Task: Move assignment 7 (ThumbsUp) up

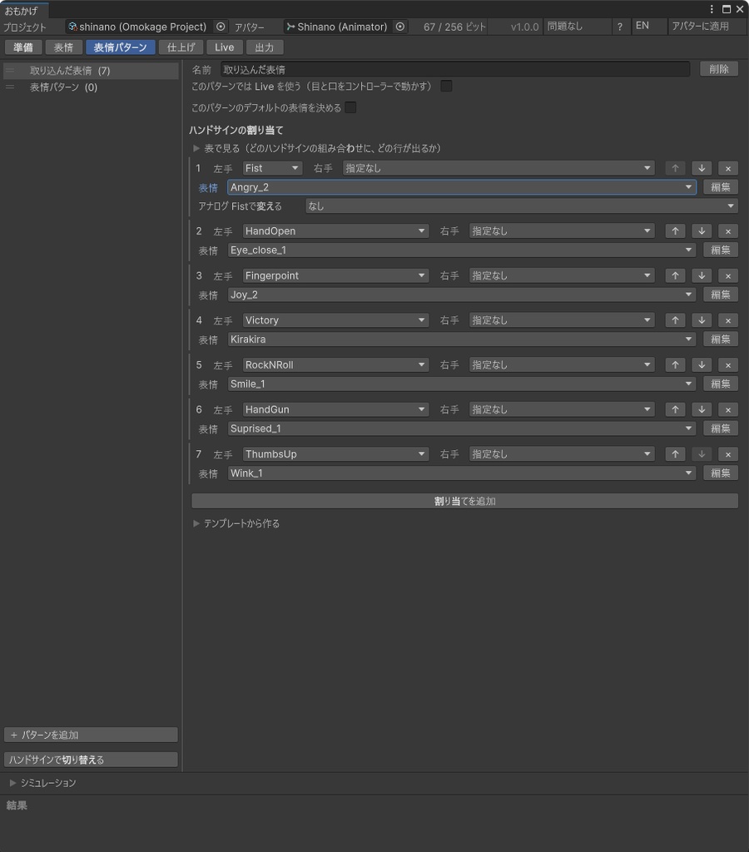Action: 675,453
